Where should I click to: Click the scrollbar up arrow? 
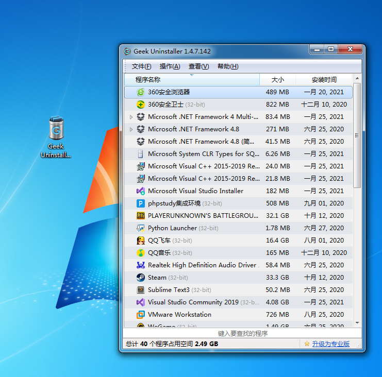[x=357, y=78]
